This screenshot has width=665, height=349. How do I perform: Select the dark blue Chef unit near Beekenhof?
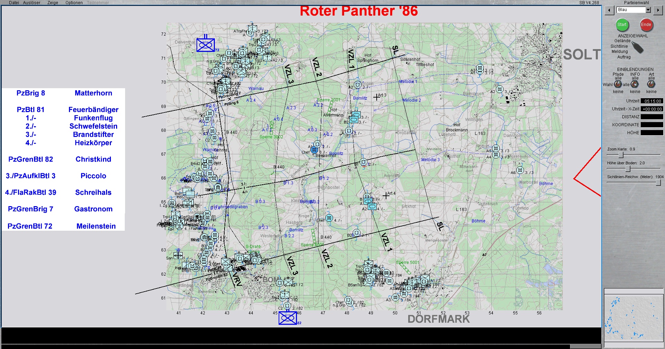pyautogui.click(x=314, y=150)
